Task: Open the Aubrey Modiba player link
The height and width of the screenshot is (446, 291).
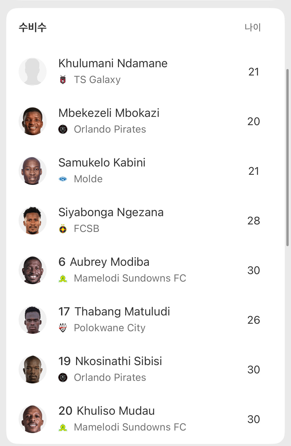Action: tap(110, 262)
